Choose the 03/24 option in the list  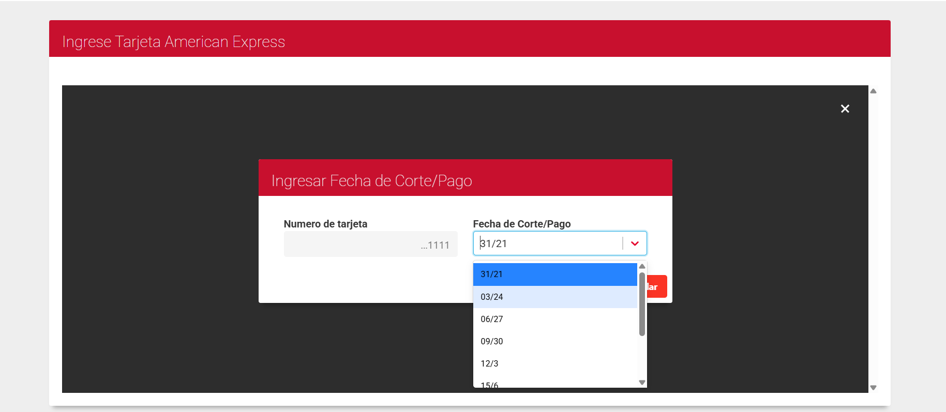554,297
